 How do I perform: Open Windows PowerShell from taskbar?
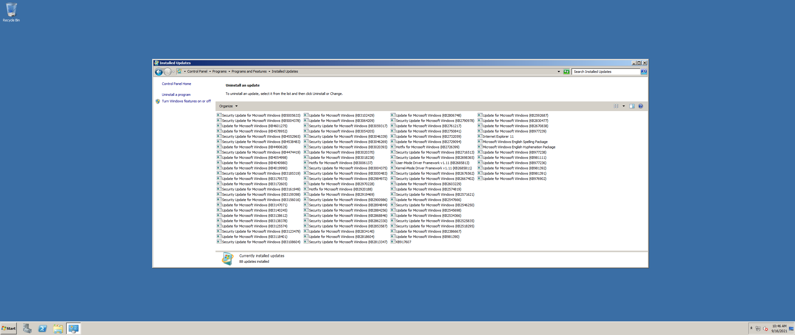coord(43,328)
